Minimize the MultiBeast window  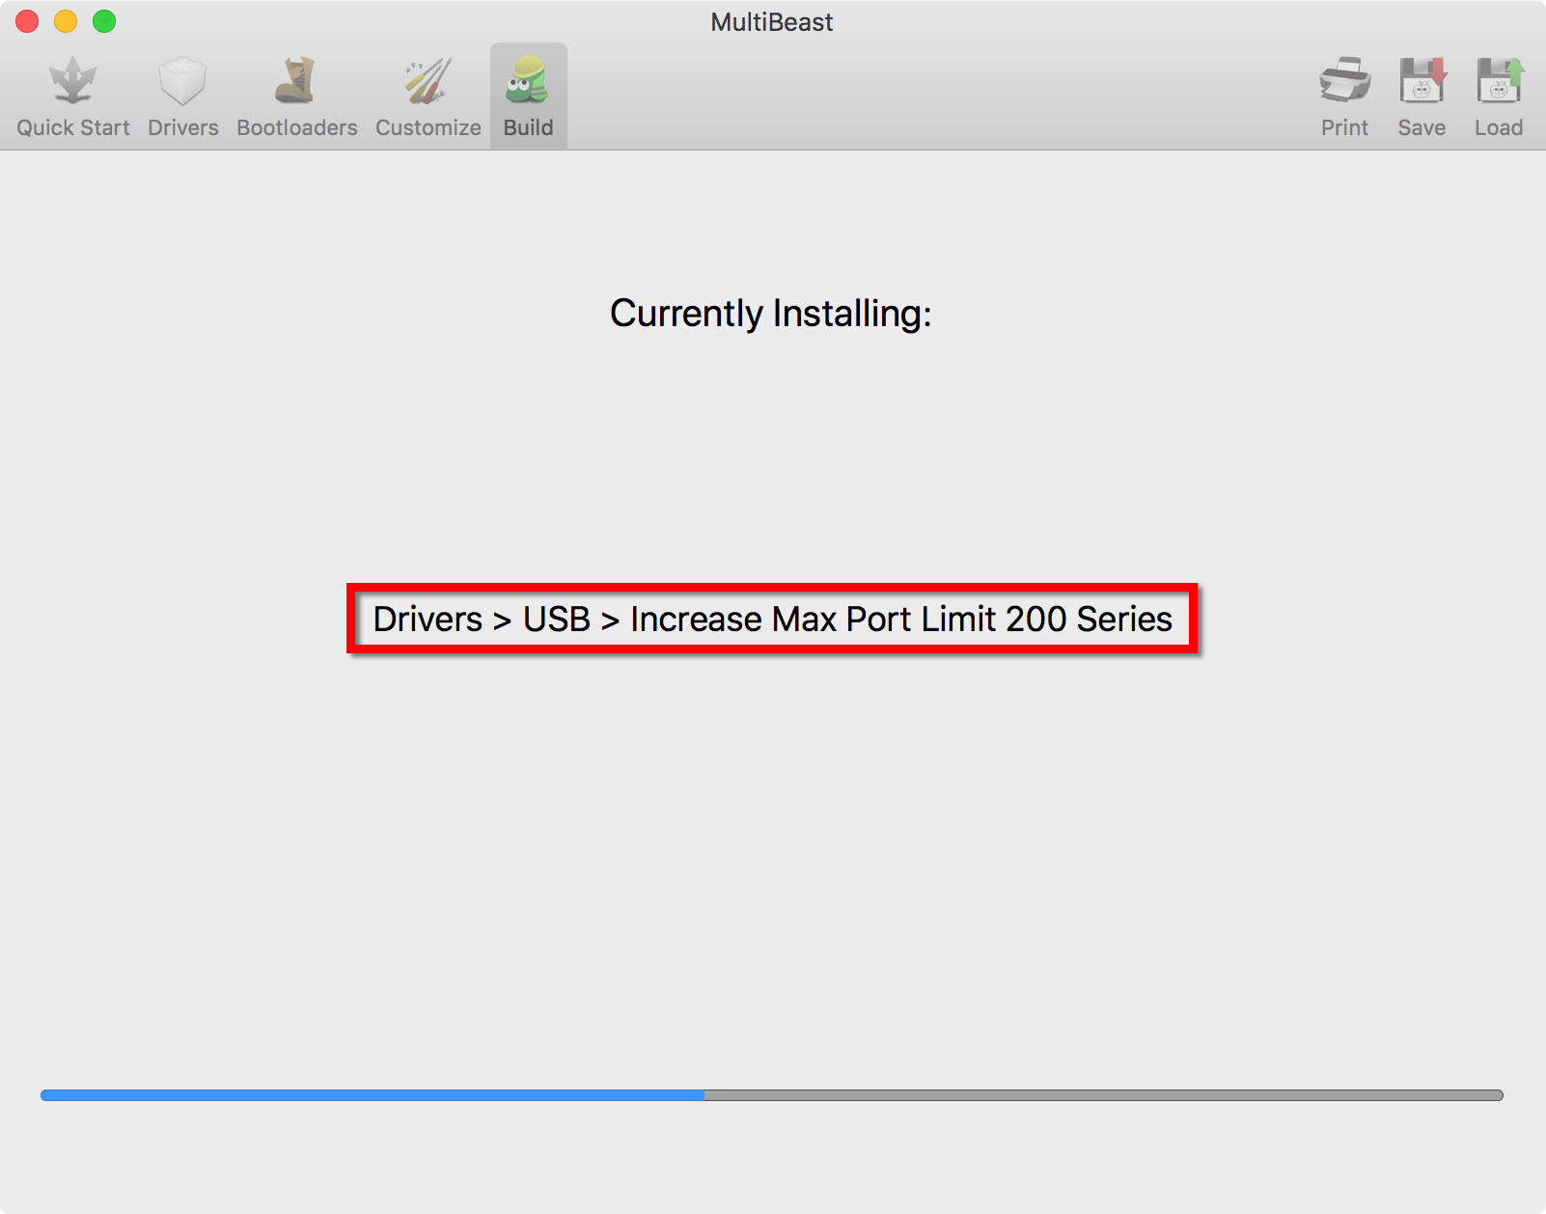pyautogui.click(x=66, y=21)
